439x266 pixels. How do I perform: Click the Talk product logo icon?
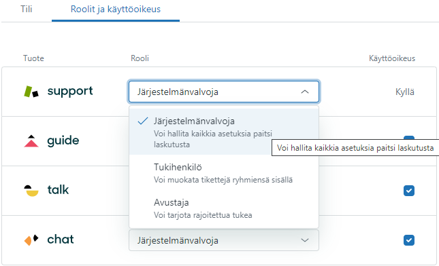tap(31, 191)
